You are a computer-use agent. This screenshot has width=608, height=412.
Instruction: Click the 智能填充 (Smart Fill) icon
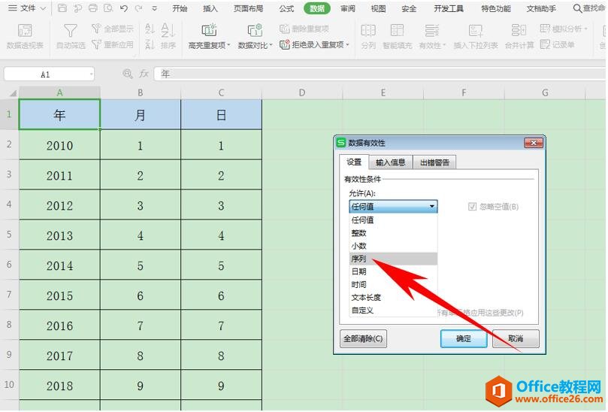397,31
